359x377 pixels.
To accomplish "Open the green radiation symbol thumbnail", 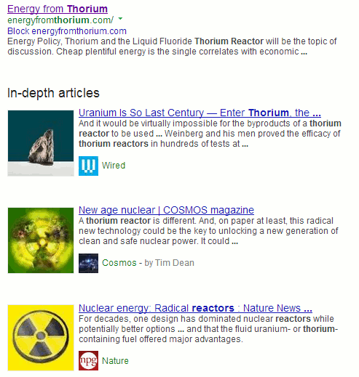I will (x=41, y=240).
